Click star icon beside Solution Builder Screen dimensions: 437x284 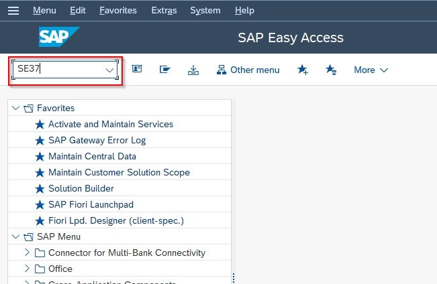point(40,189)
